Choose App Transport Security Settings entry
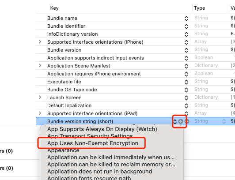 pos(90,136)
